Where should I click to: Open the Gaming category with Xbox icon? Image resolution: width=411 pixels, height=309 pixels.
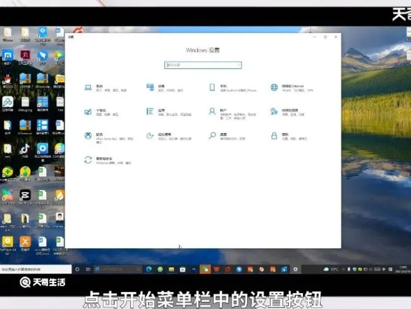click(x=109, y=138)
